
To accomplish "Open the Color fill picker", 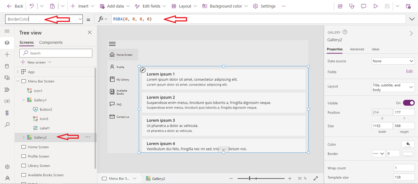I will [x=408, y=144].
